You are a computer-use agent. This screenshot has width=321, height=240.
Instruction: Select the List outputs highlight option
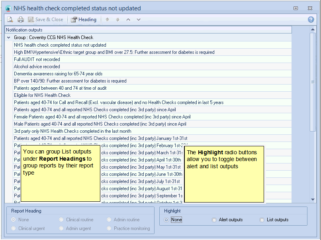(262, 220)
